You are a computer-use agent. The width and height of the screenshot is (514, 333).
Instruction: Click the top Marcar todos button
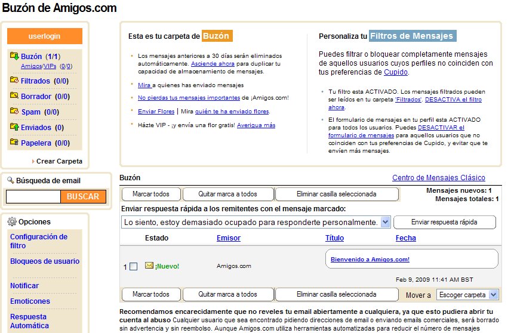click(151, 194)
